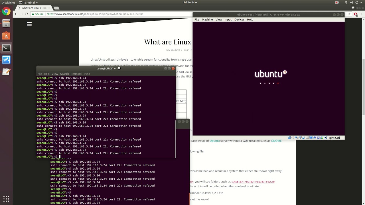Click the VirtualBox optical disc icon
This screenshot has width=365, height=205.
[x=293, y=138]
